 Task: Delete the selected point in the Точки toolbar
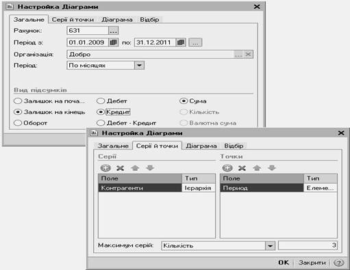(242, 168)
